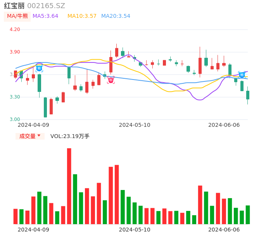The image size is (266, 235).
Task: Click the 2024-04-09 date under the volume chart
Action: coord(33,230)
